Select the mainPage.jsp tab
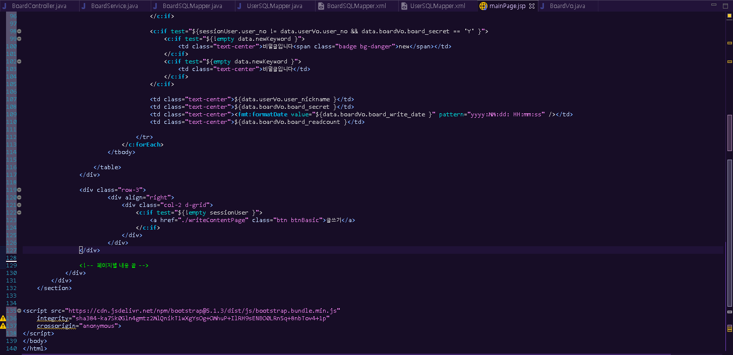Screen dimensions: 733x355 pos(507,6)
